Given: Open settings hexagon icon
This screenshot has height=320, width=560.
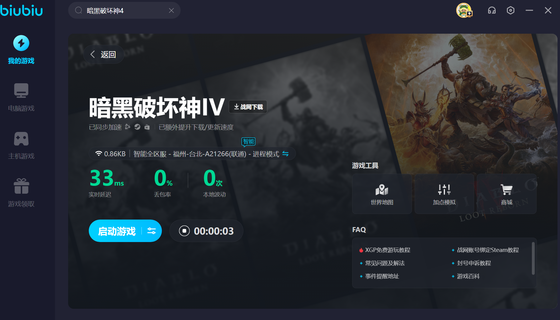Looking at the screenshot, I should (511, 11).
